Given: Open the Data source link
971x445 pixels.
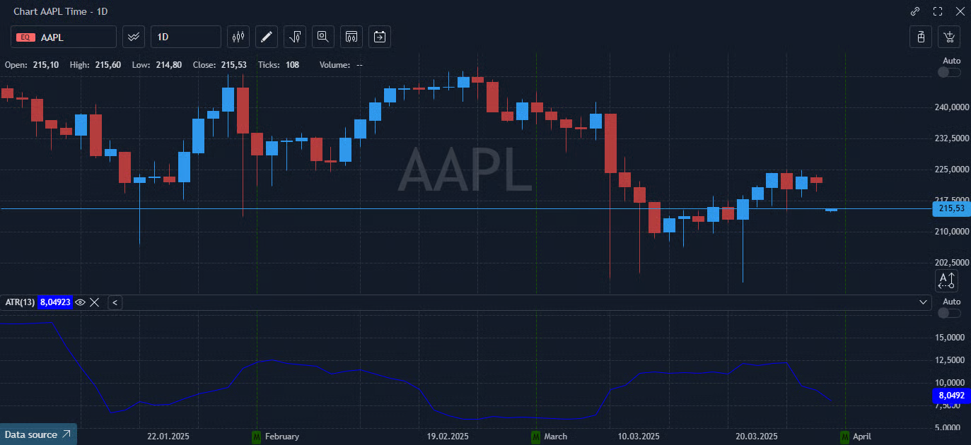Looking at the screenshot, I should (x=38, y=434).
